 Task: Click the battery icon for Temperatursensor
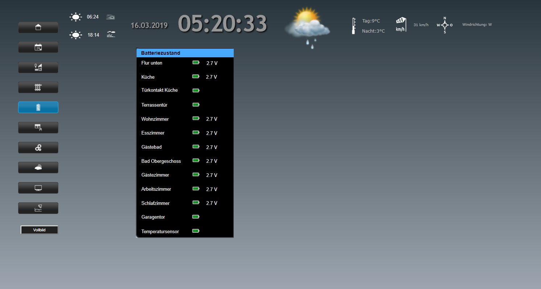pos(196,231)
